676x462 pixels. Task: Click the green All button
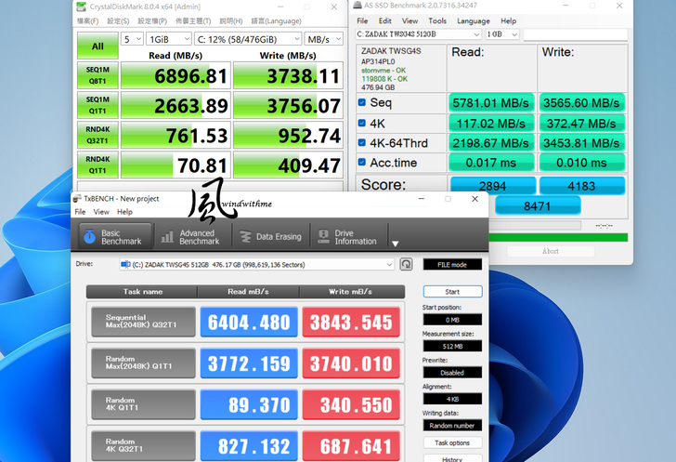tap(97, 46)
